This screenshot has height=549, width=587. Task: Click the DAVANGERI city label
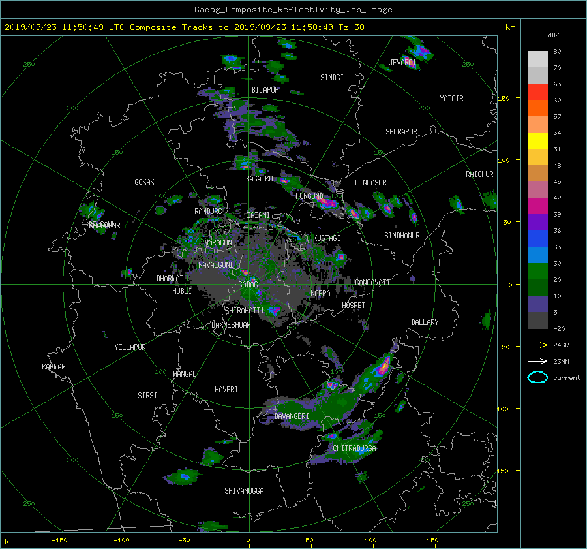click(292, 416)
